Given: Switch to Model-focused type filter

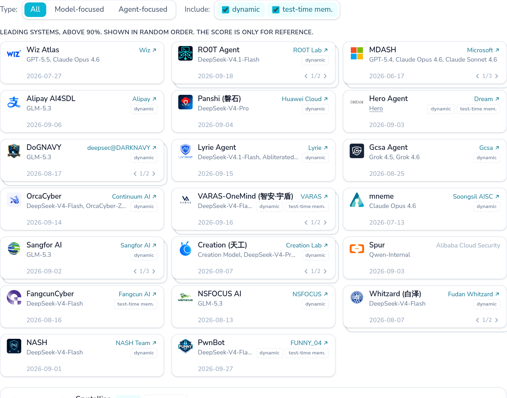Looking at the screenshot, I should coord(79,9).
